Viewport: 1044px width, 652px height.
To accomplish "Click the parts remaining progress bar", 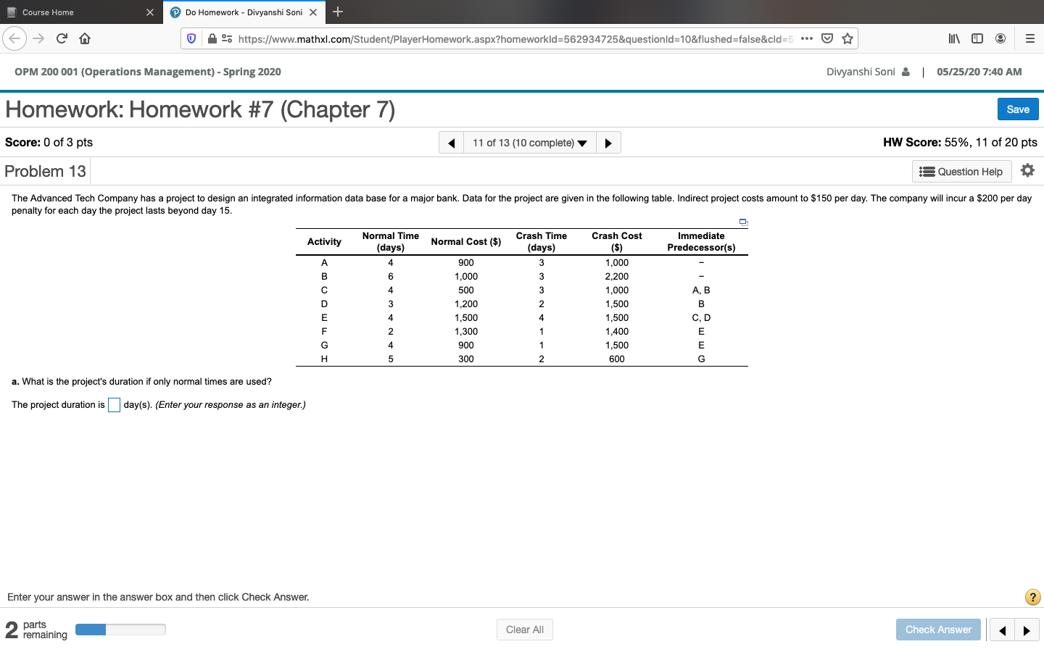I will coord(120,630).
